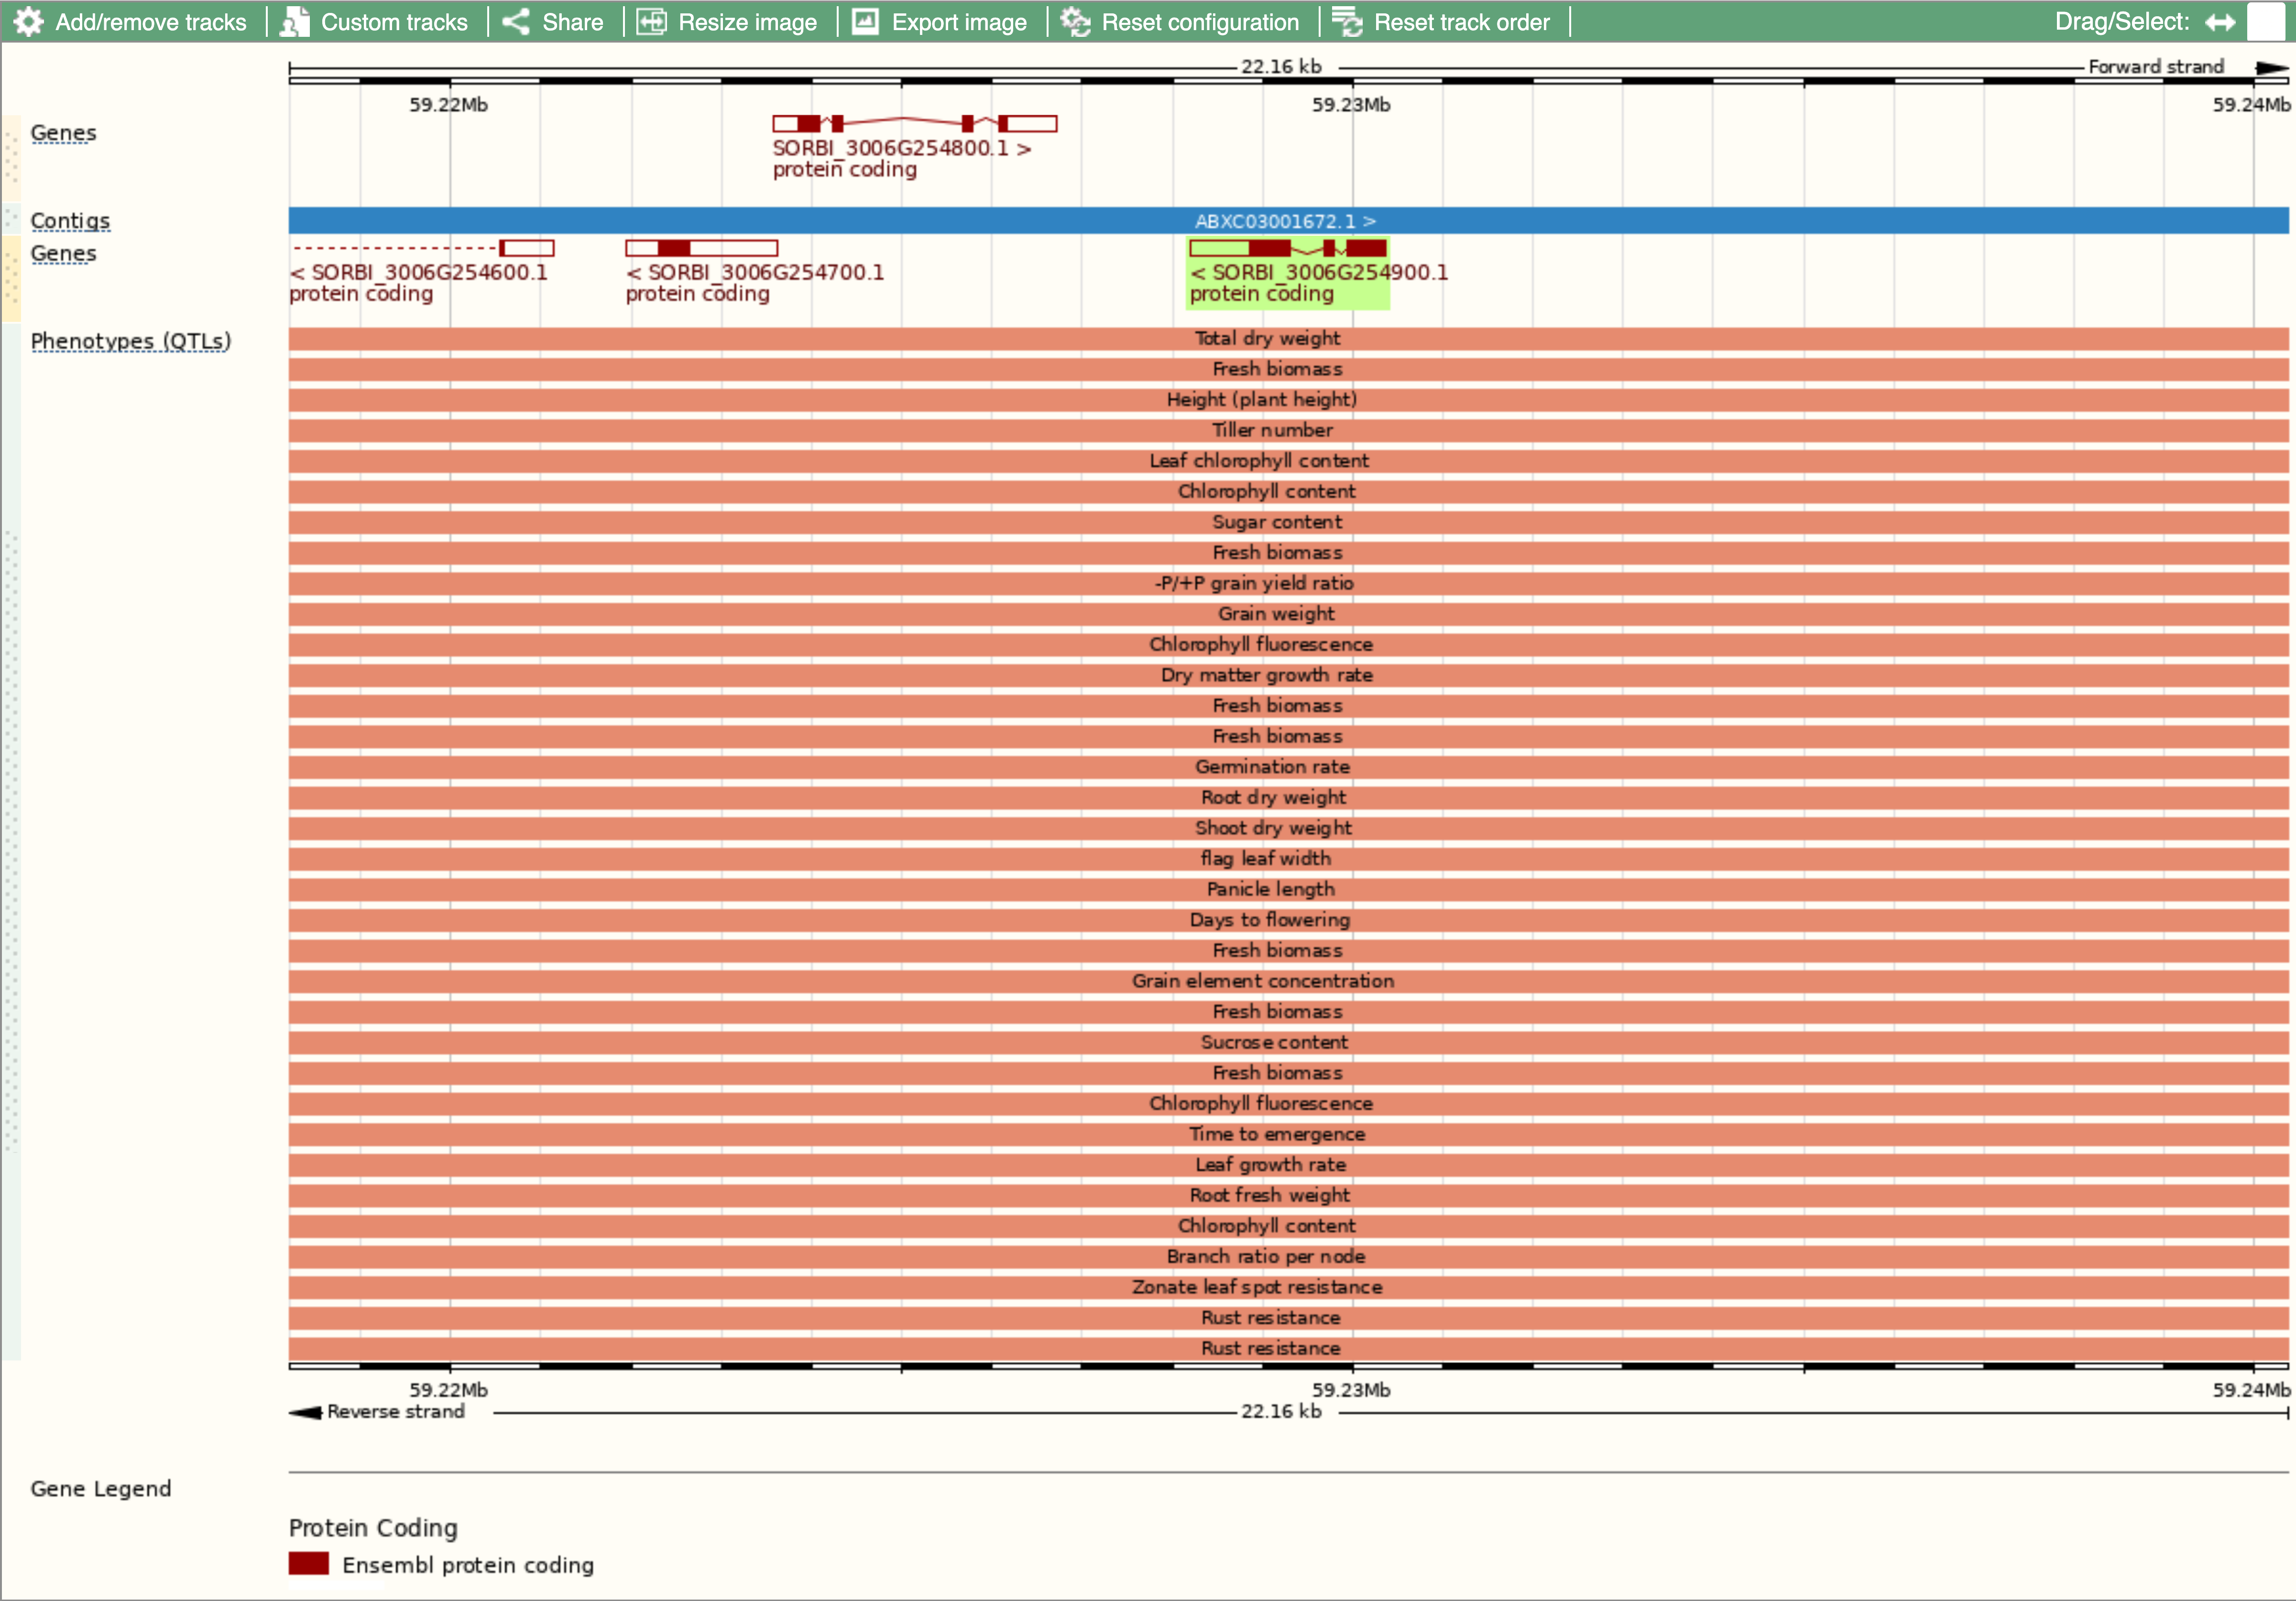Click the Height (plant height) QTL bar

[1288, 399]
